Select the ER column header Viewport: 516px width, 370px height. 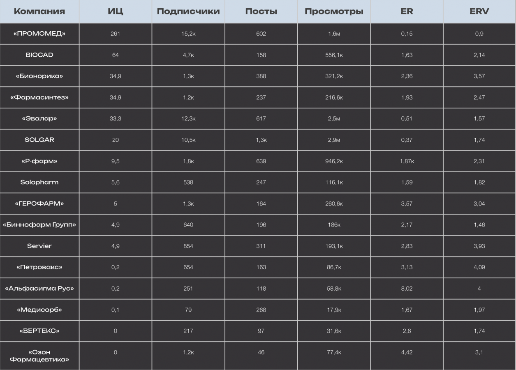[407, 12]
